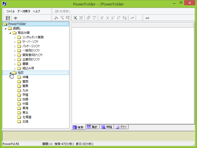The image size is (197, 148).
Task: Expand the パッケージソフト folder
Action: (x=15, y=46)
